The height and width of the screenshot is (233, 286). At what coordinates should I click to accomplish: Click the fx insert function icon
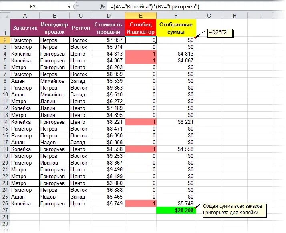[x=102, y=7]
